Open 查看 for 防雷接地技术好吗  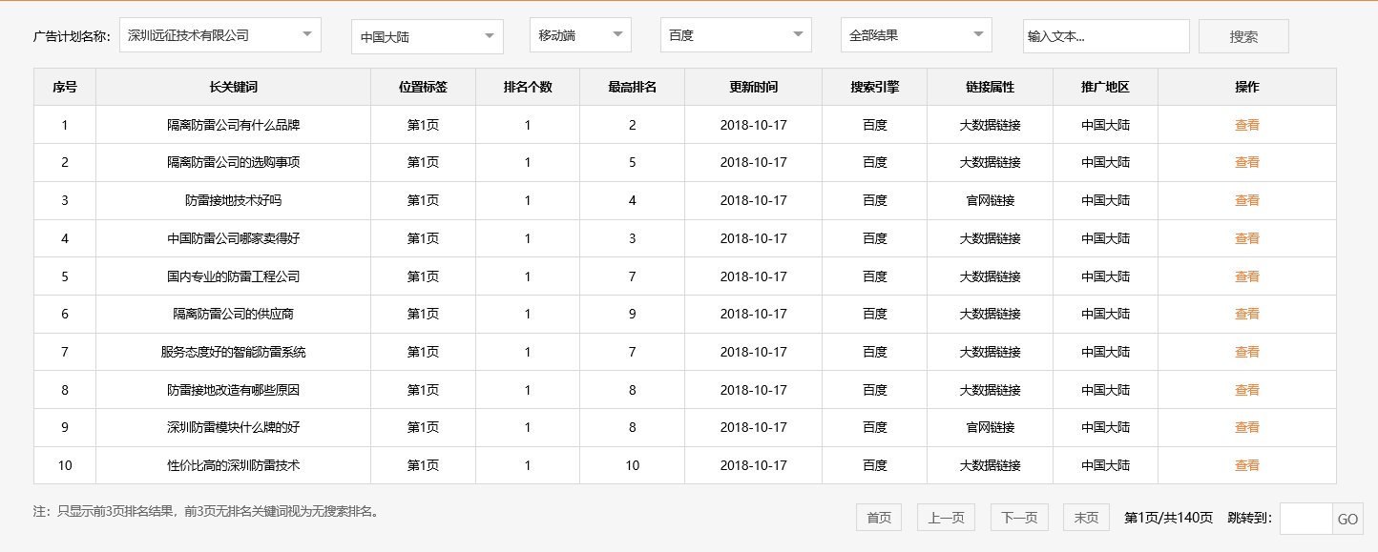click(x=1247, y=200)
